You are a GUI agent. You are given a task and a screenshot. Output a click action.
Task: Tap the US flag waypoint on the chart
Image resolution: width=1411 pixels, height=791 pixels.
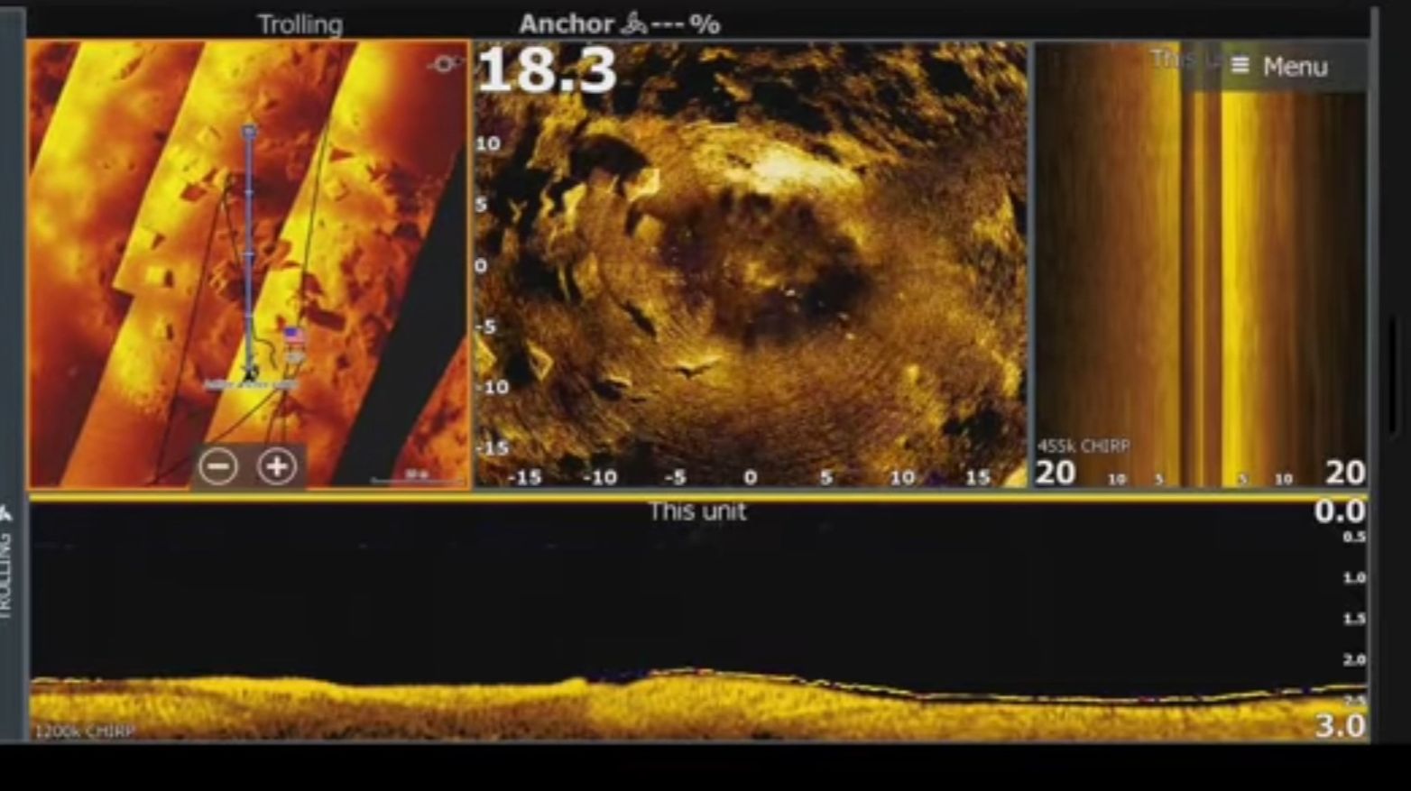pyautogui.click(x=294, y=336)
